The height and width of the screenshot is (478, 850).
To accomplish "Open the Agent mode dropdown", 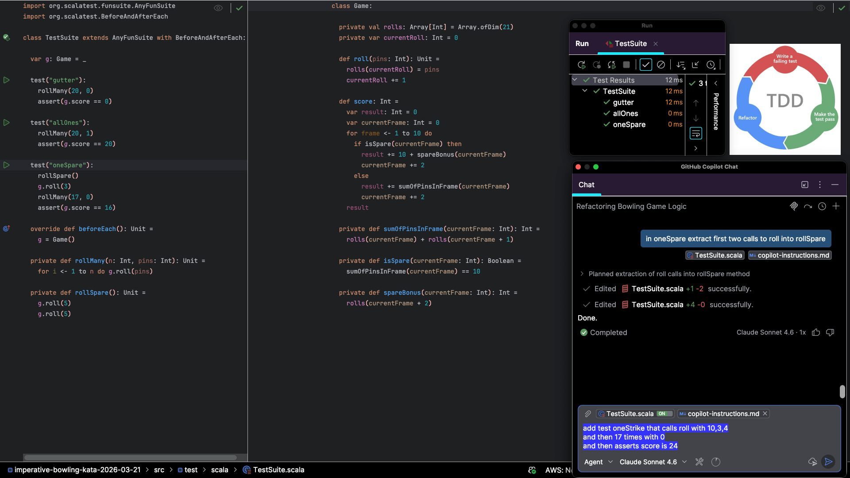I will coord(598,462).
